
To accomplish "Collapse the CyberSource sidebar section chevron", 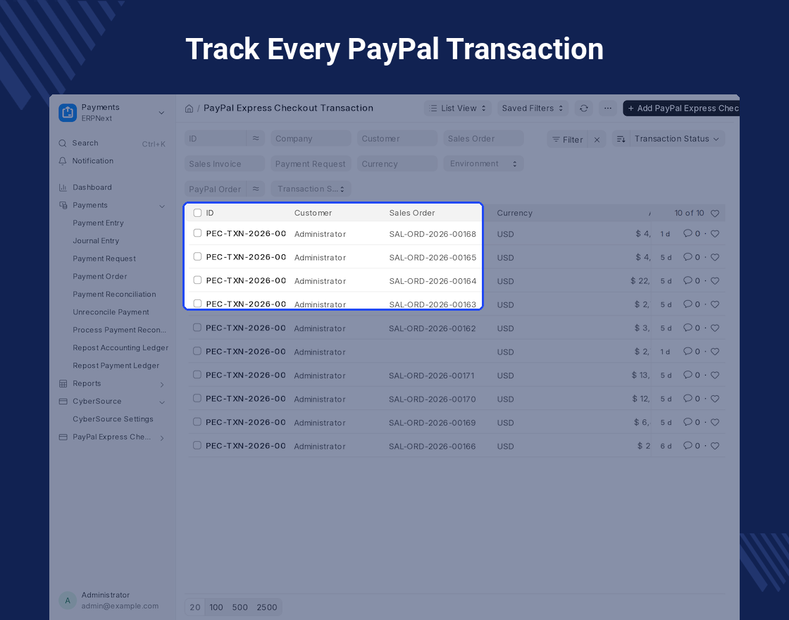I will pos(162,402).
